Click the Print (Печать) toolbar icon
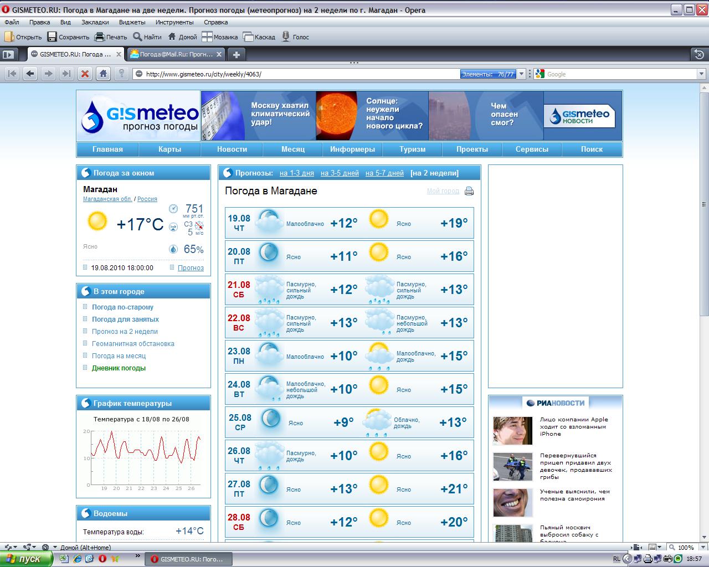The image size is (709, 567). coord(100,37)
